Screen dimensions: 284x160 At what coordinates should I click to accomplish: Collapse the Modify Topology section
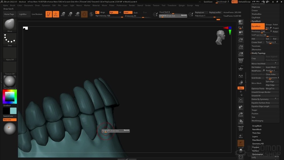(258, 53)
